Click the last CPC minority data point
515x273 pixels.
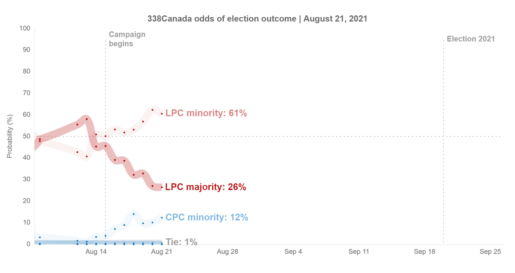(162, 218)
